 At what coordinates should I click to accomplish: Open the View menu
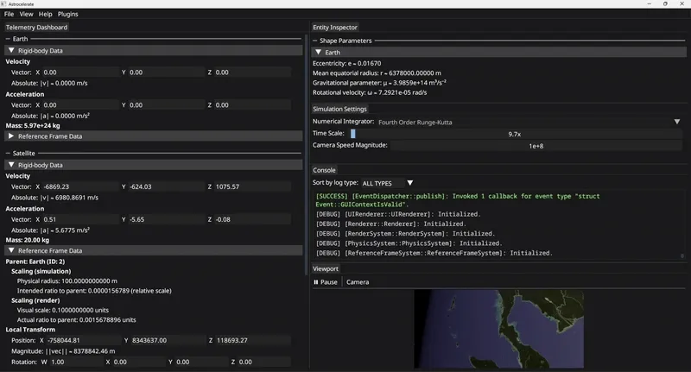(26, 14)
